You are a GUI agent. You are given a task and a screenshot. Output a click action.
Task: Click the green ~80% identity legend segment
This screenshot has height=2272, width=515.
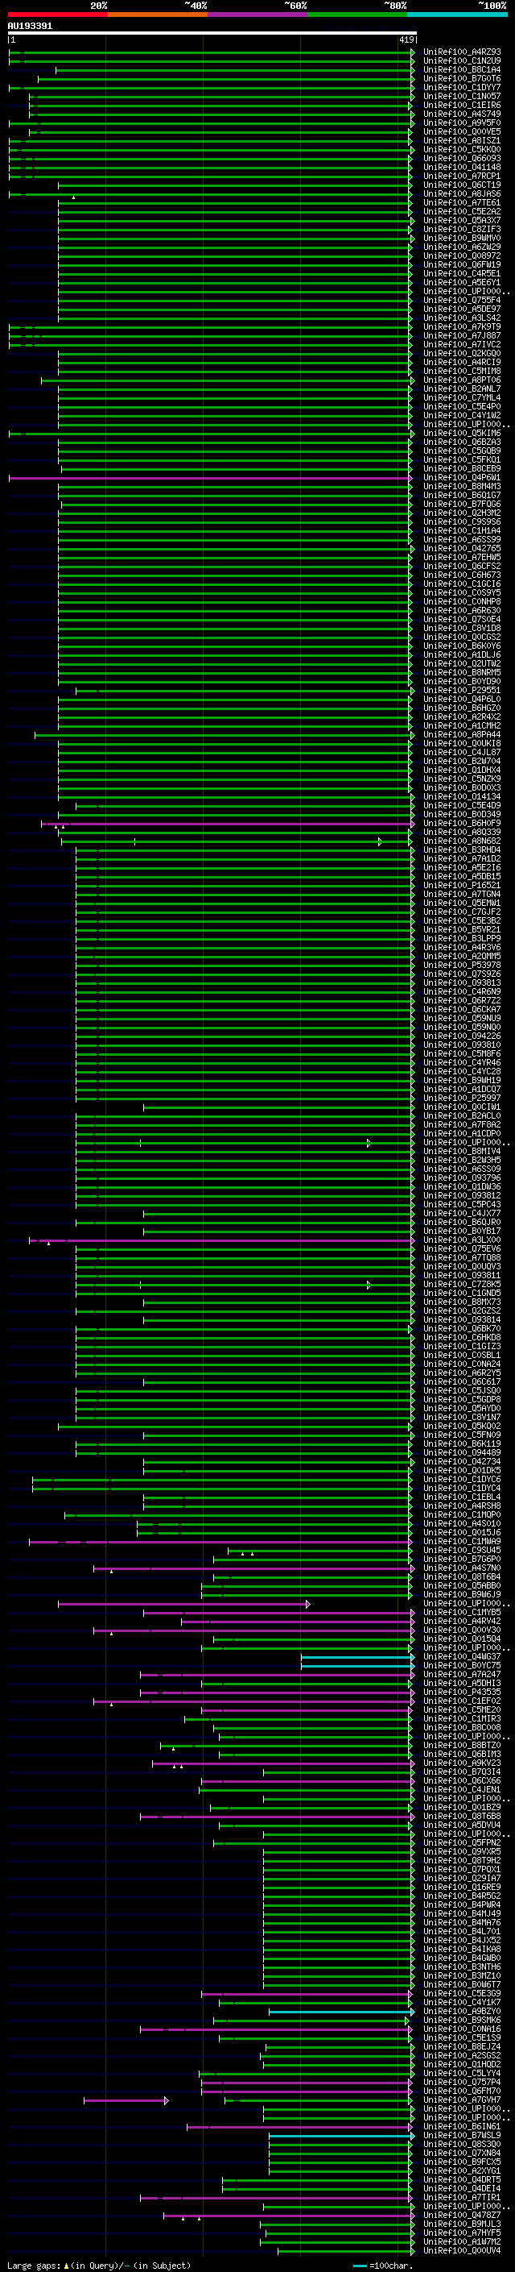point(356,15)
